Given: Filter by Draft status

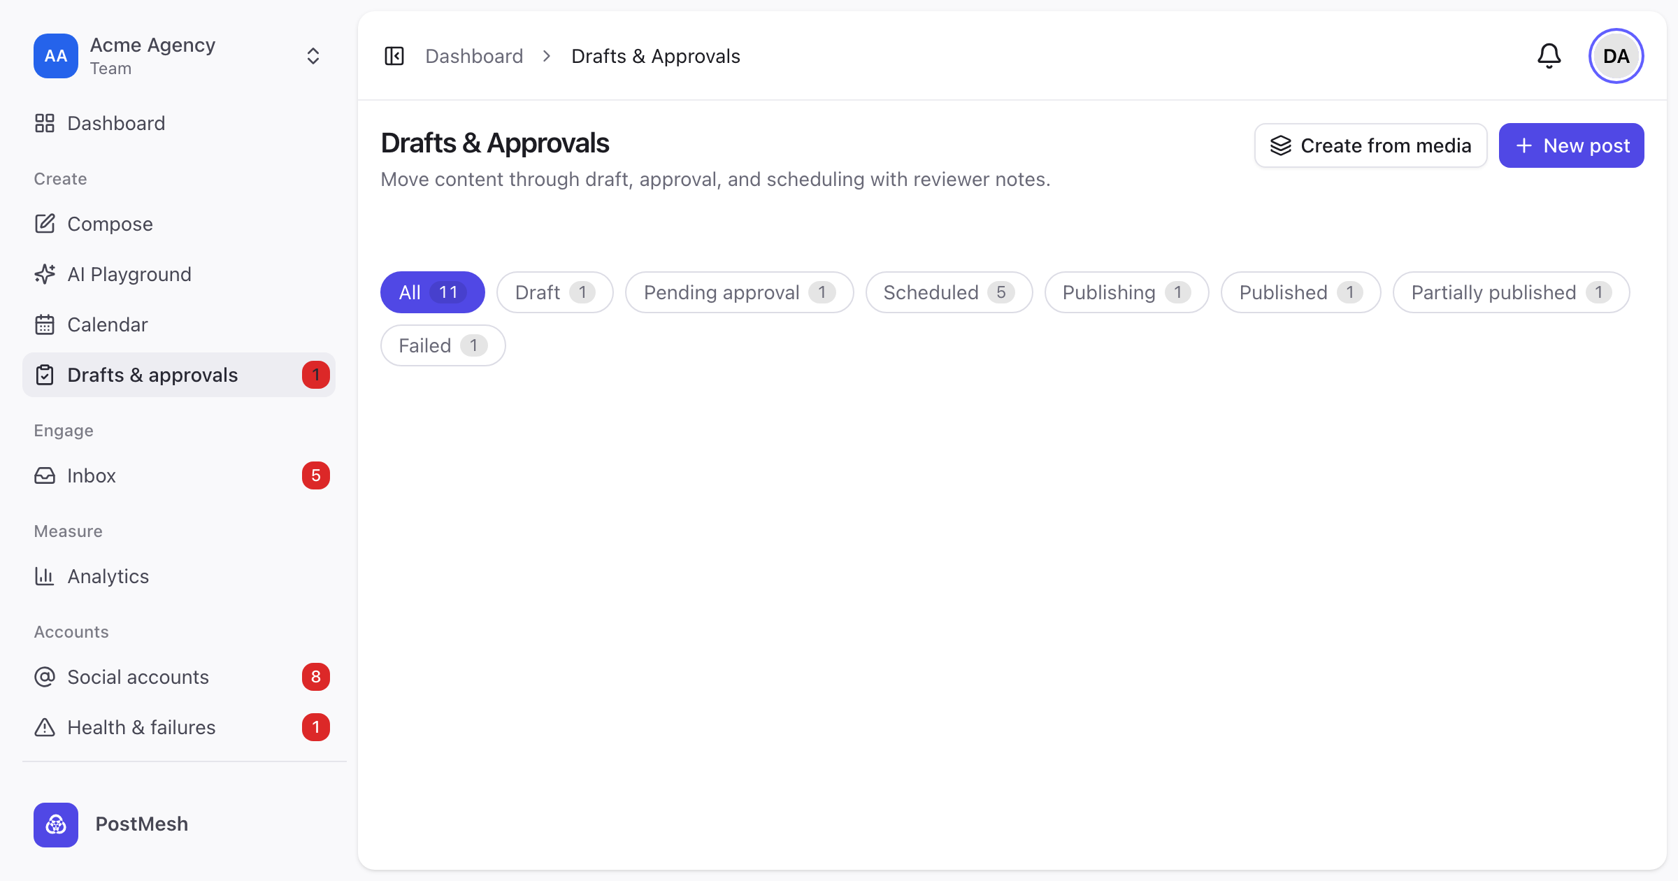Looking at the screenshot, I should point(555,292).
